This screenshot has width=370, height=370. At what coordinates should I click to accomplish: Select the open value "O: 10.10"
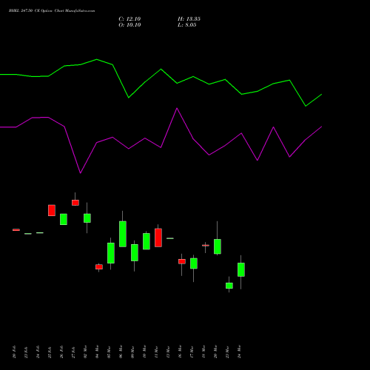[x=129, y=25]
